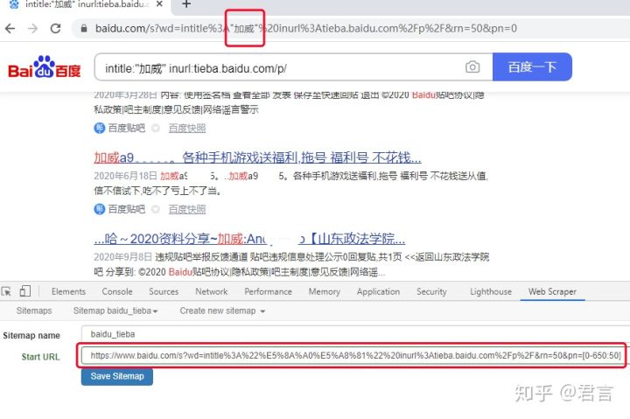Switch to the Network devtools tab
The height and width of the screenshot is (419, 630).
[212, 291]
